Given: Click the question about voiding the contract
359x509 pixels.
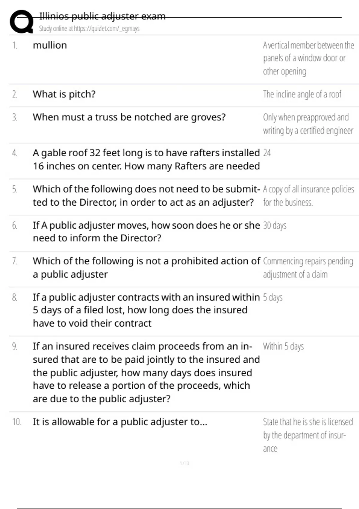Looking at the screenshot, I should (146, 310).
